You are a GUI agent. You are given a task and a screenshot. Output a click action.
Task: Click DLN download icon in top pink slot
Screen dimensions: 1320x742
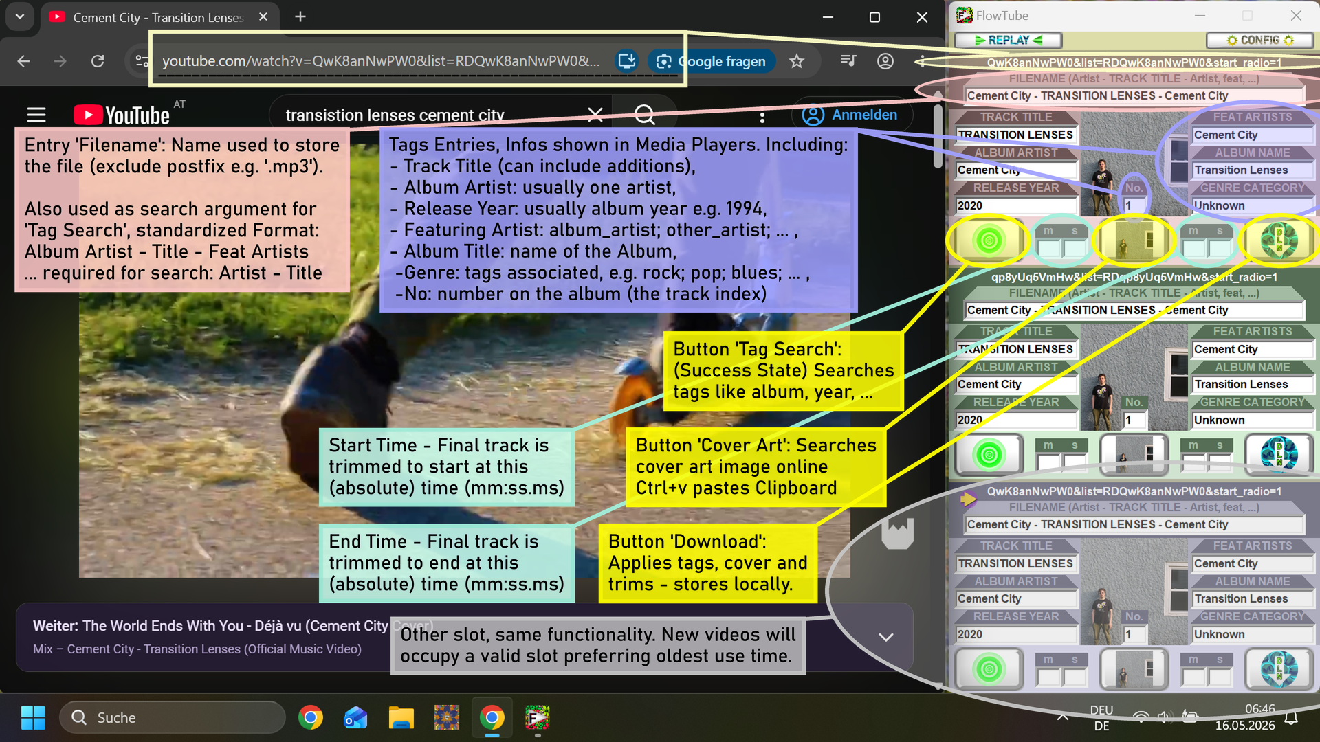click(1279, 240)
